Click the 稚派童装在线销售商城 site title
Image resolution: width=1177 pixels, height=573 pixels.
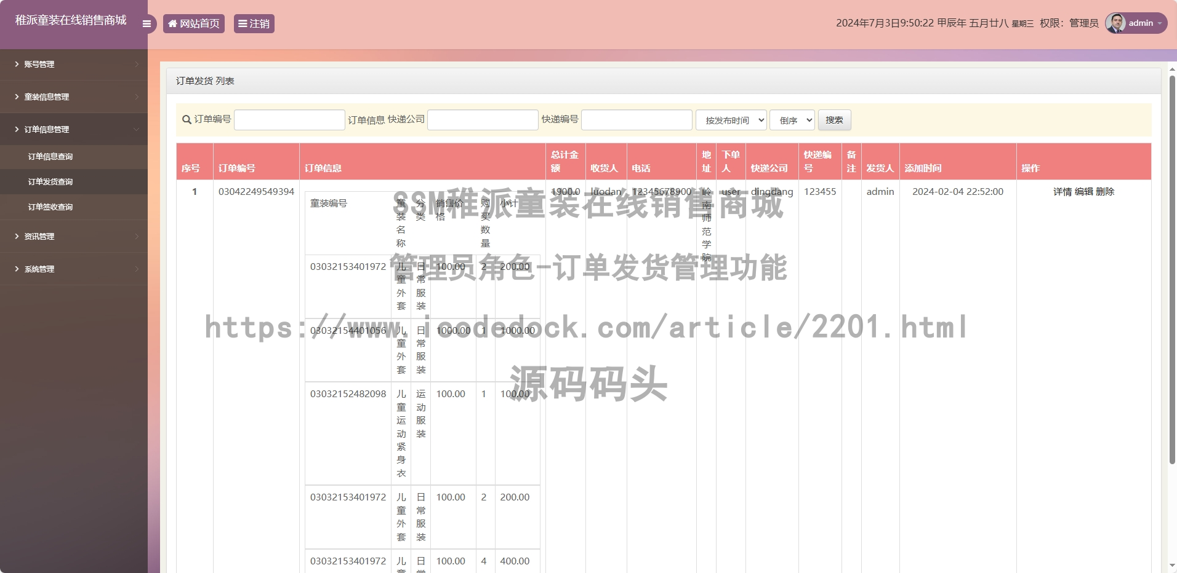71,20
